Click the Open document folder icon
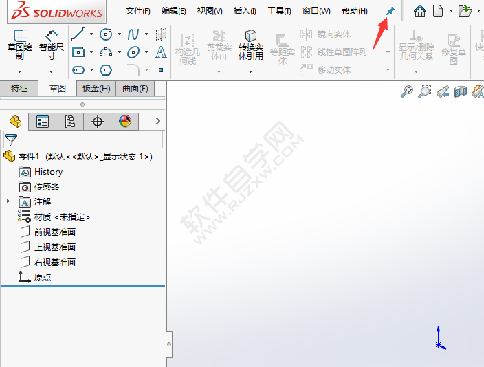 [x=465, y=11]
